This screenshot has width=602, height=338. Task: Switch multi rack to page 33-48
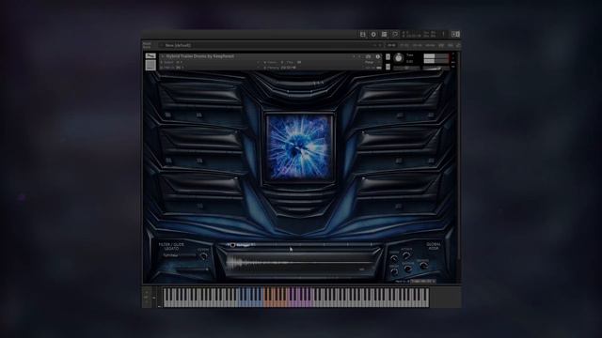point(418,45)
